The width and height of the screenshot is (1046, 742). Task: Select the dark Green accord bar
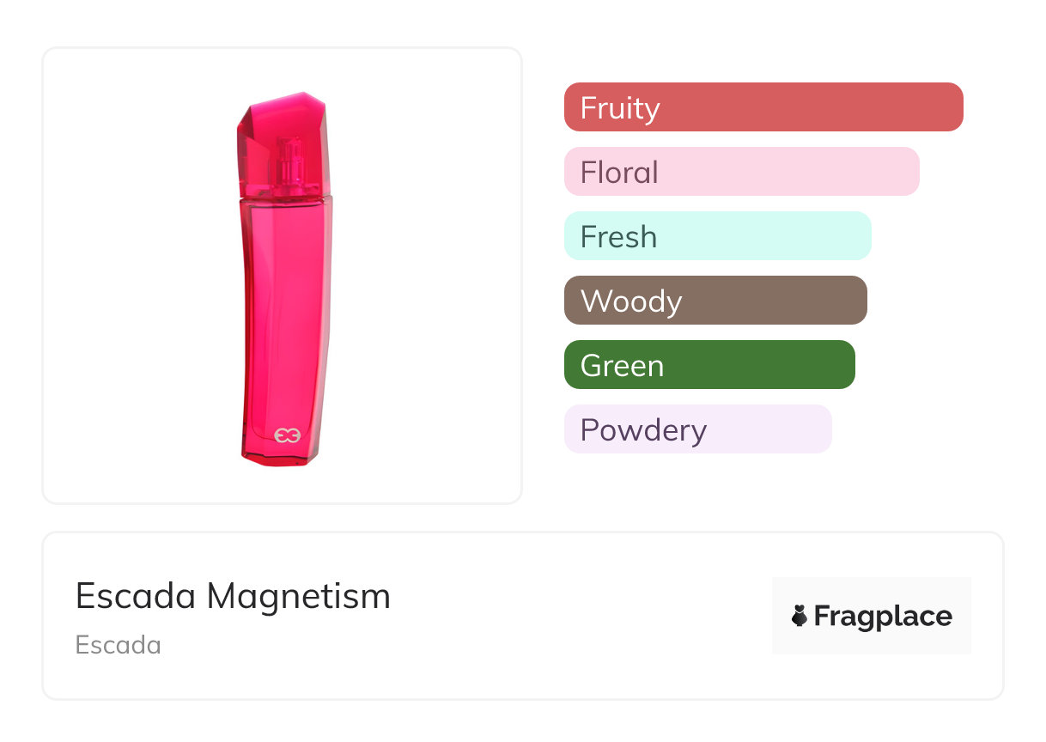[x=708, y=365]
